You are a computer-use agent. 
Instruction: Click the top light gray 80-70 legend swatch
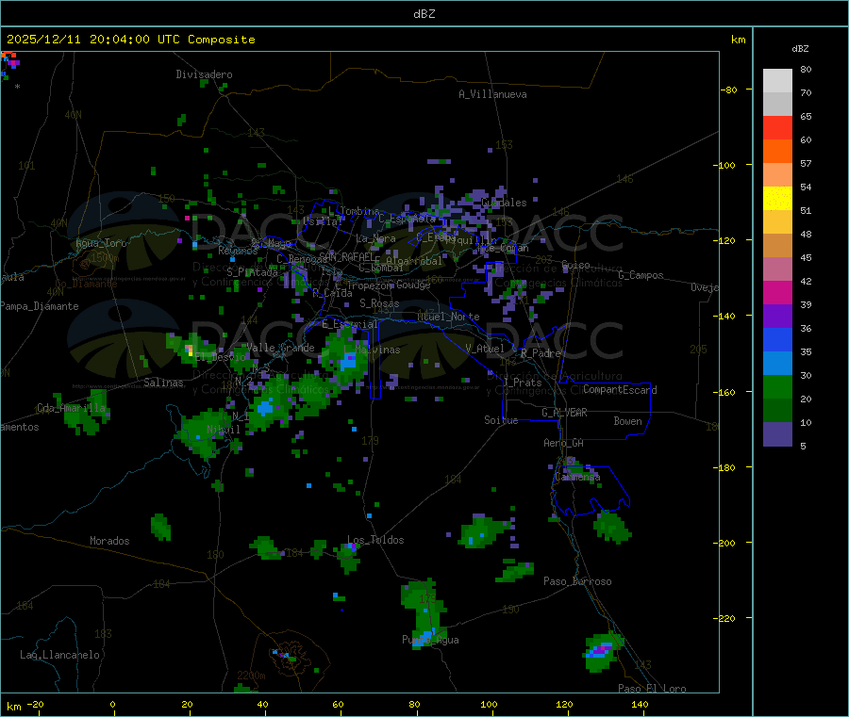click(777, 81)
